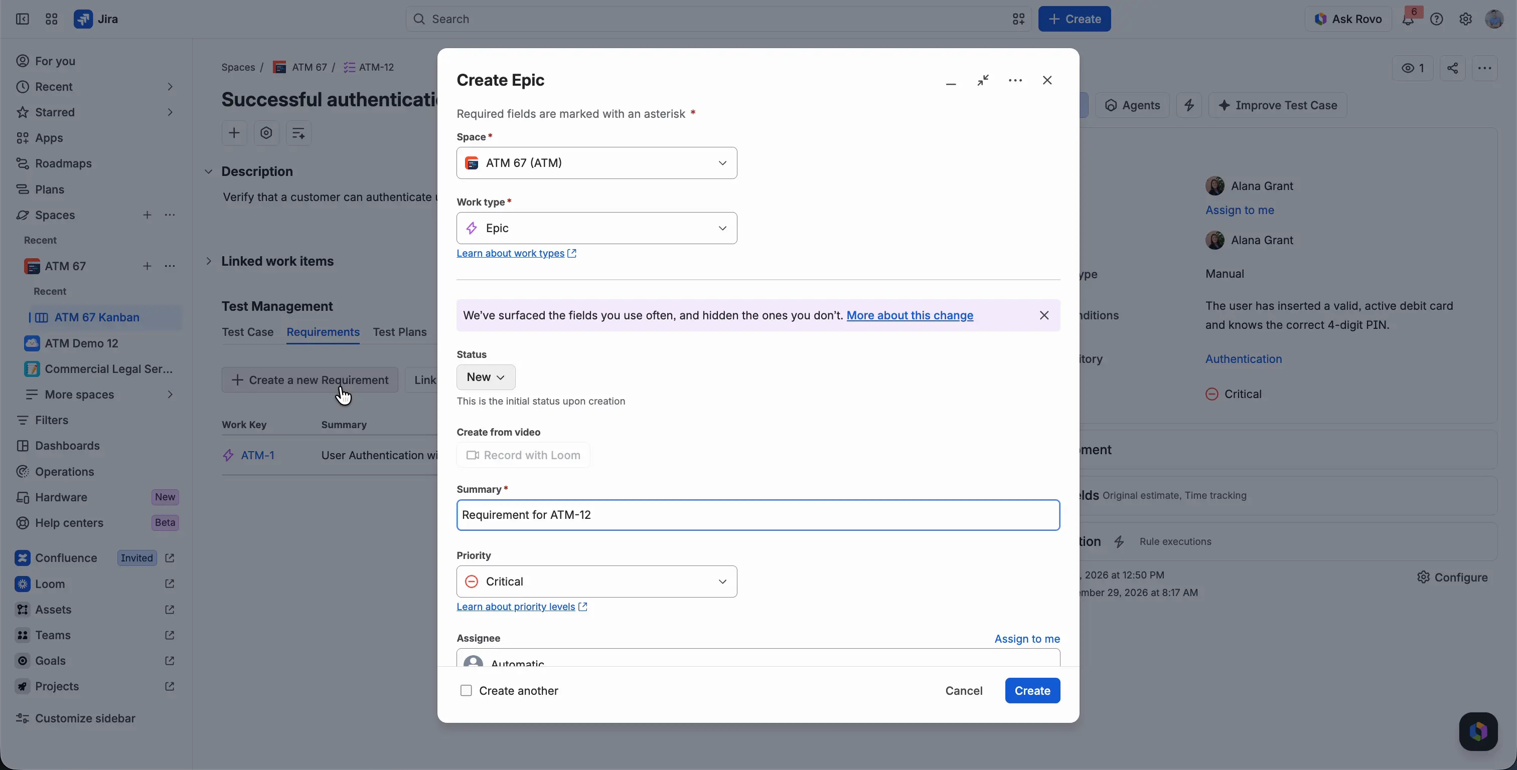Open the app switcher grid icon
Image resolution: width=1517 pixels, height=770 pixels.
[x=51, y=19]
